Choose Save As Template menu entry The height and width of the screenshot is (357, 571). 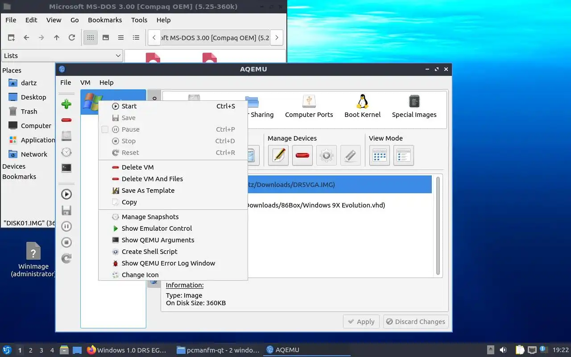click(x=173, y=191)
